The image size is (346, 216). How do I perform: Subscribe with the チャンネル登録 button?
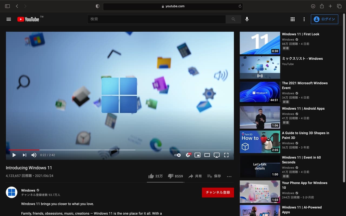point(218,193)
